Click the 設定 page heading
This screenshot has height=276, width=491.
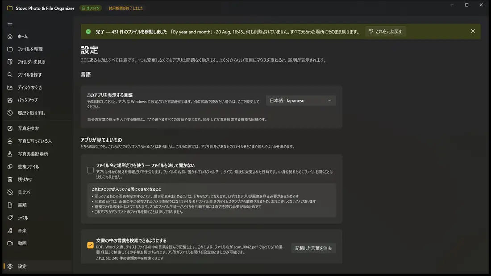pos(89,50)
